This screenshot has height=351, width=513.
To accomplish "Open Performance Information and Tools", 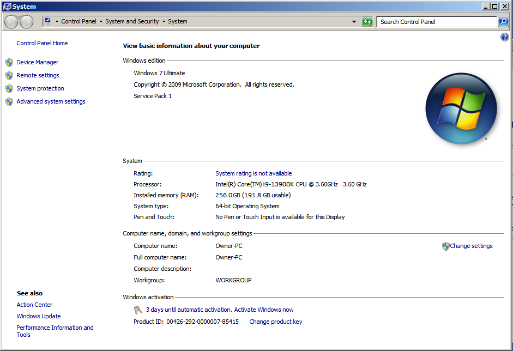I will [x=55, y=331].
